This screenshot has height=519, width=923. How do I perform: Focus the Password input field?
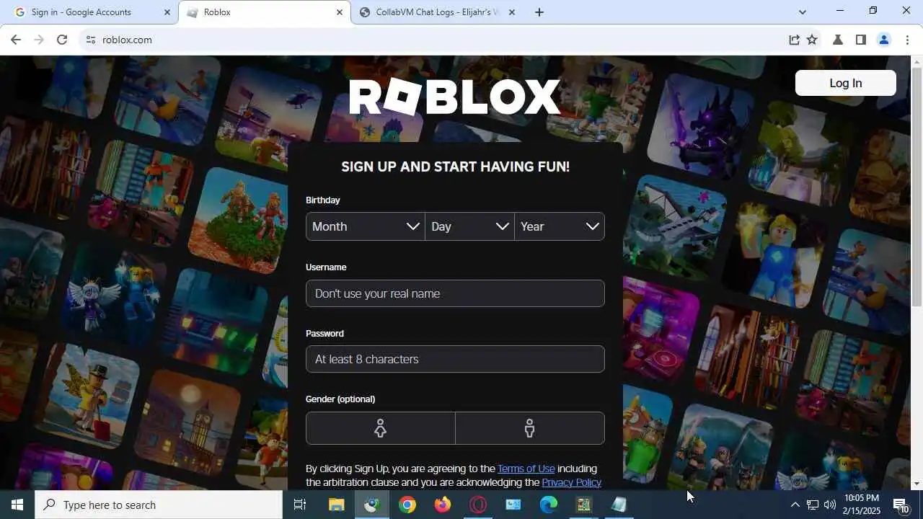(455, 359)
